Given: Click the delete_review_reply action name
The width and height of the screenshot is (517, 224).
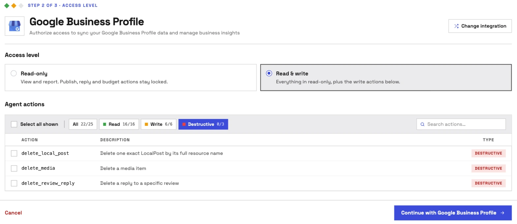Looking at the screenshot, I should tap(48, 183).
